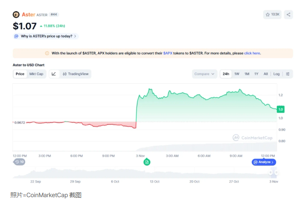Image resolution: width=300 pixels, height=206 pixels.
Task: Click green news event marker on chart
Action: tap(147, 162)
